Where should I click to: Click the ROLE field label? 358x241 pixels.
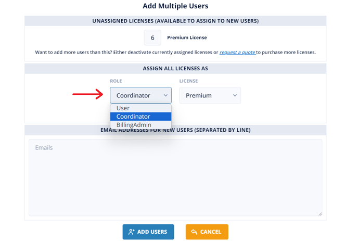[x=116, y=81]
